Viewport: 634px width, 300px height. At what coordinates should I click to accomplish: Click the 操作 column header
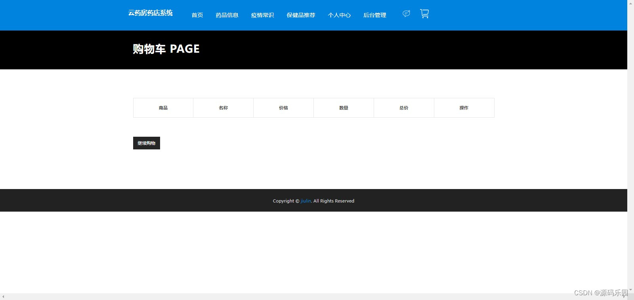coord(464,108)
